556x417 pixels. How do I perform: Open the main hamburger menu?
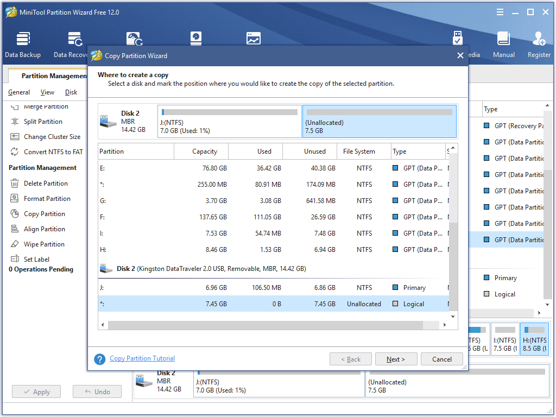[x=500, y=12]
